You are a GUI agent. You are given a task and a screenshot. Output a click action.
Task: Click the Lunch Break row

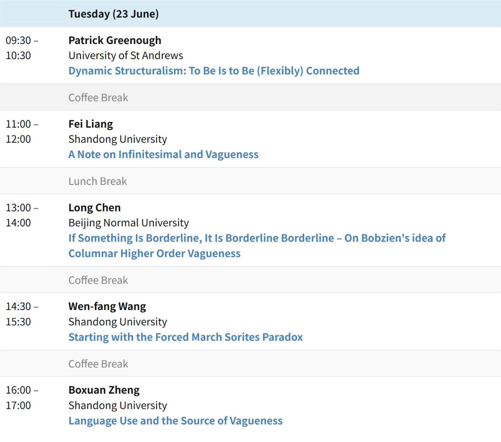pyautogui.click(x=250, y=181)
